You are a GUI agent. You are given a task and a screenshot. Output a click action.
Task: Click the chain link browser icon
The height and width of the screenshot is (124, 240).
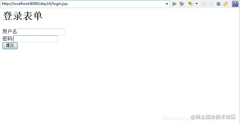(x=235, y=4)
